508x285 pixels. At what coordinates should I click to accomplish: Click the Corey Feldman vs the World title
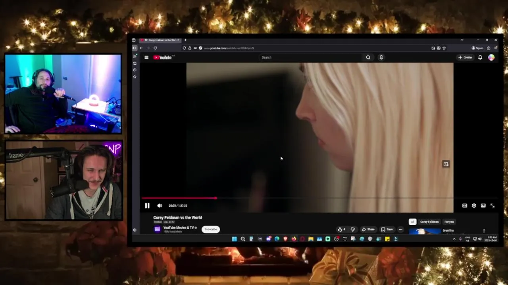pyautogui.click(x=177, y=217)
